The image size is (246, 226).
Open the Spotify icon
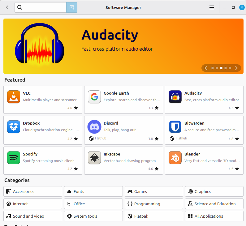(14, 157)
